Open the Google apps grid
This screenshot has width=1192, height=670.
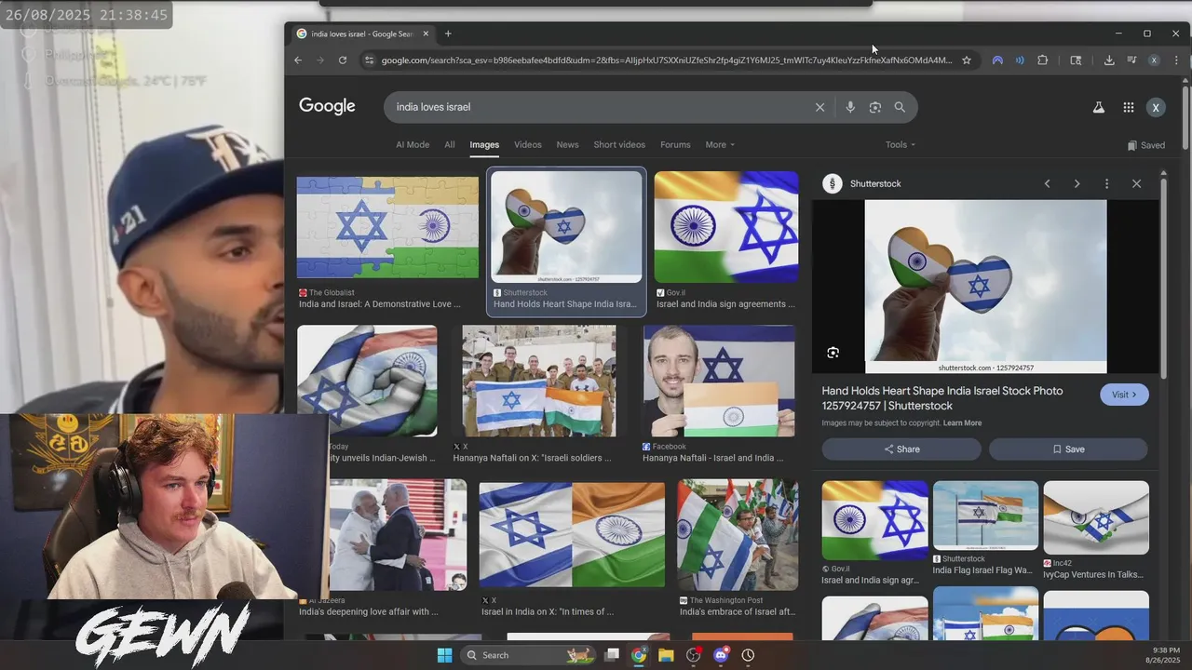pyautogui.click(x=1129, y=107)
